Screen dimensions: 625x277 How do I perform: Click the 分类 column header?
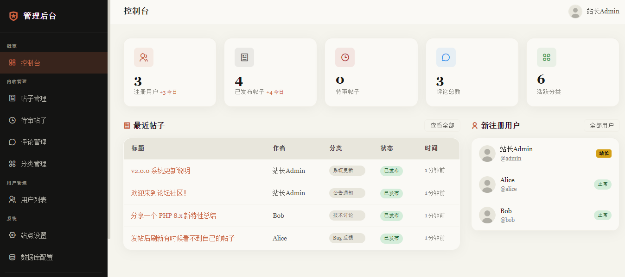336,148
